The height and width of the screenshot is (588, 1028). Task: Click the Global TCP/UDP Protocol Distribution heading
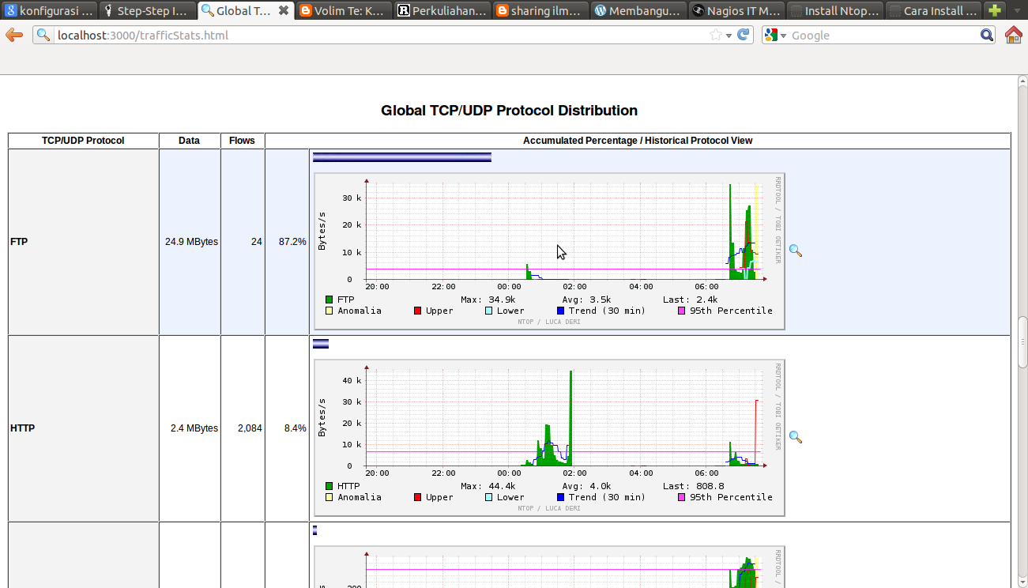click(x=509, y=111)
